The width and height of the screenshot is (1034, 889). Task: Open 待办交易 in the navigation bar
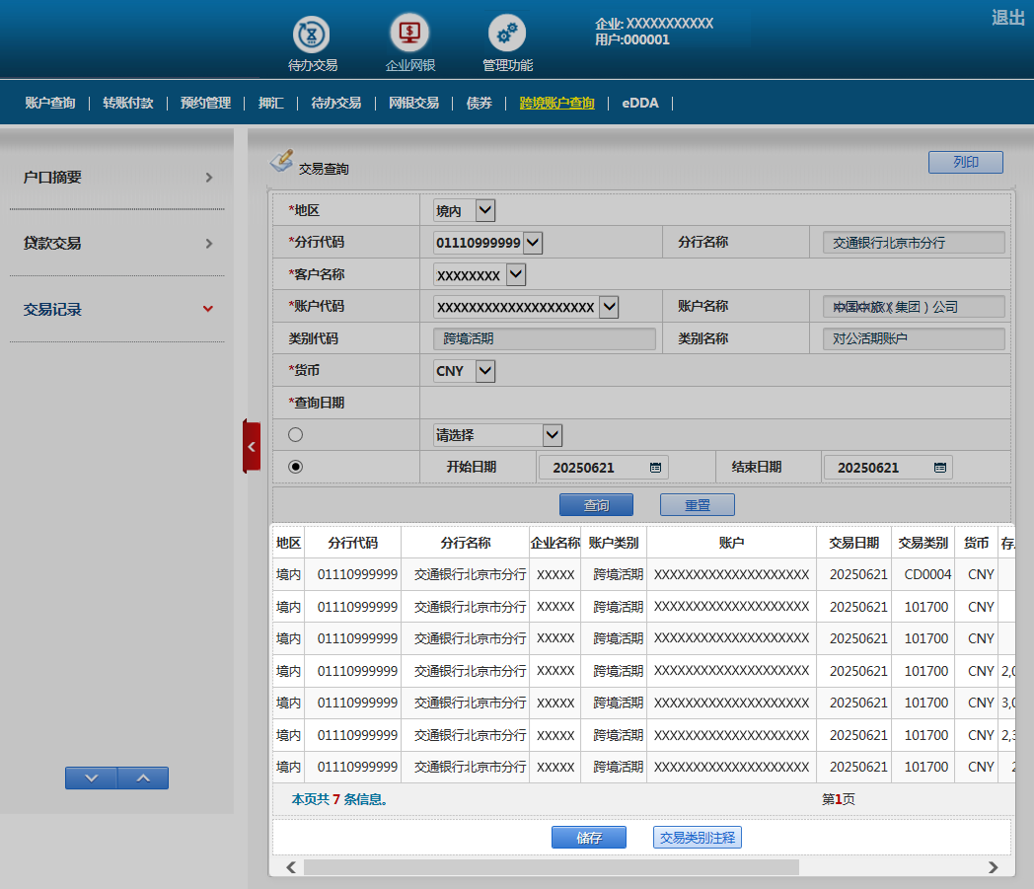click(336, 103)
